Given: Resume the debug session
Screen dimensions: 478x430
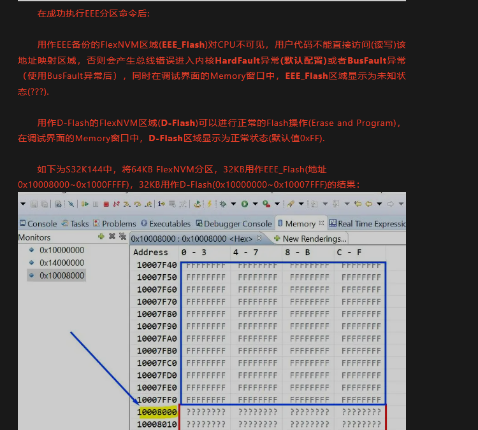Looking at the screenshot, I should (85, 204).
